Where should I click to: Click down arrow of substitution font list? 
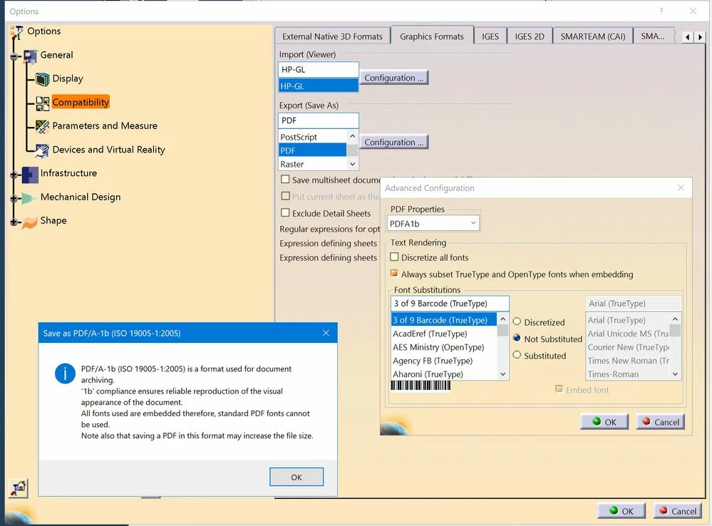pyautogui.click(x=675, y=374)
